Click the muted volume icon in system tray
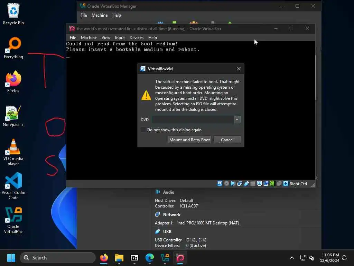This screenshot has width=354, height=266. 312,258
